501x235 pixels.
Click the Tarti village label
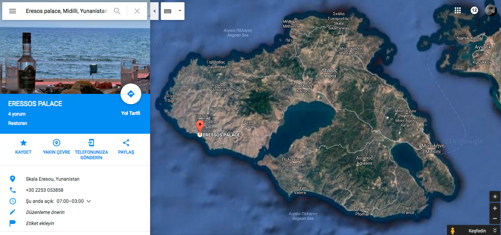tap(407, 210)
